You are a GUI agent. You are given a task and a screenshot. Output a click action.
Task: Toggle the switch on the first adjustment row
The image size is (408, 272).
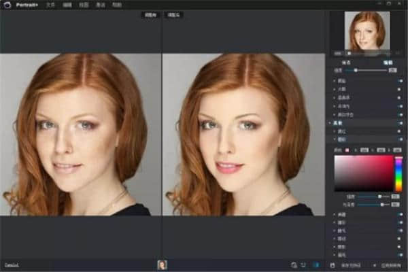(x=400, y=80)
